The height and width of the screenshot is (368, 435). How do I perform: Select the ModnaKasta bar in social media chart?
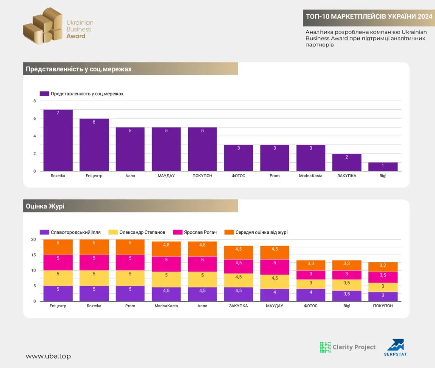[x=311, y=158]
